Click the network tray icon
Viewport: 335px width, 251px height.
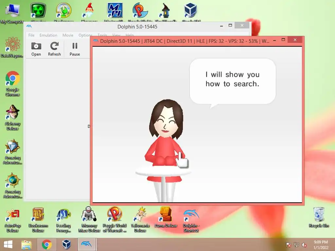click(x=296, y=245)
